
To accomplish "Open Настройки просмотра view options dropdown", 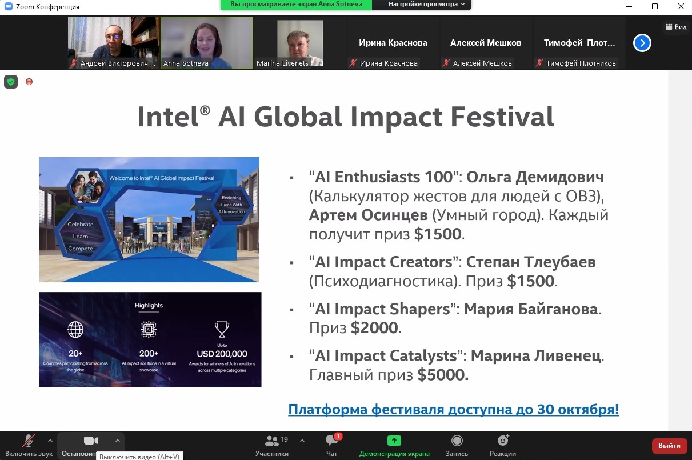I will pos(426,5).
